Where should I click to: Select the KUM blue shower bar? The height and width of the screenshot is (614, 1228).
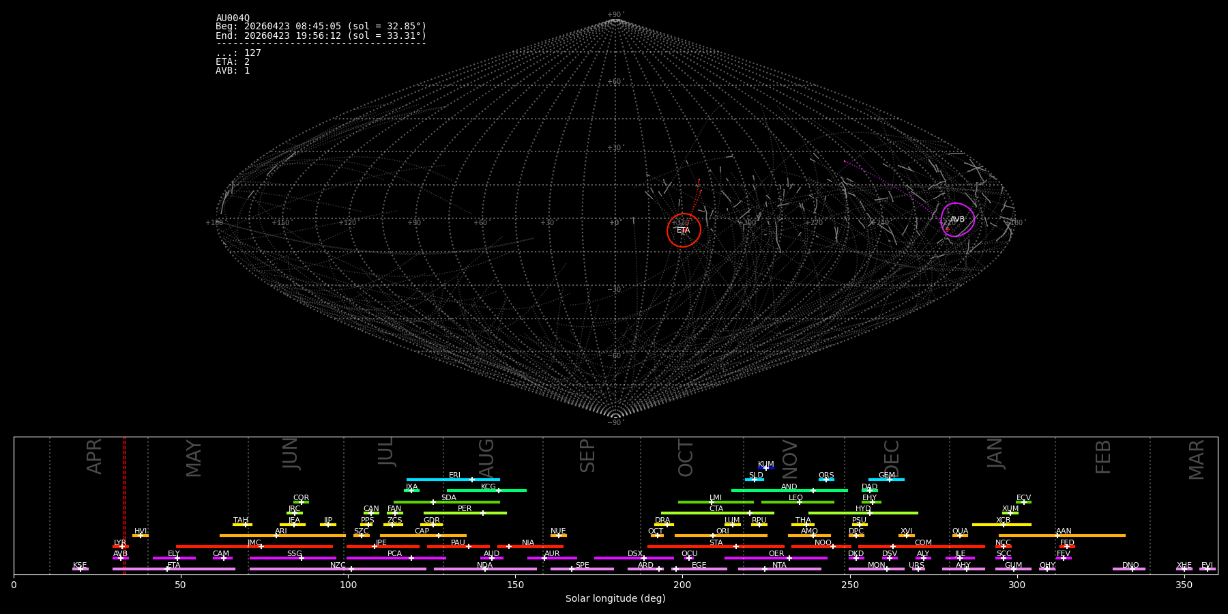coord(766,468)
